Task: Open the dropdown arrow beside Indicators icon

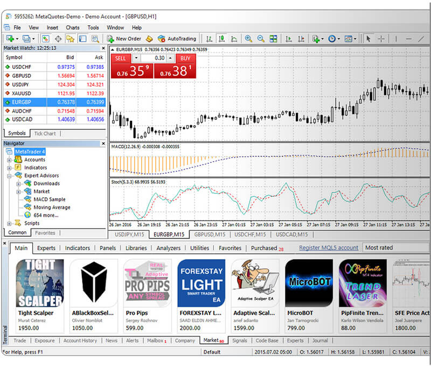Action: 322,39
